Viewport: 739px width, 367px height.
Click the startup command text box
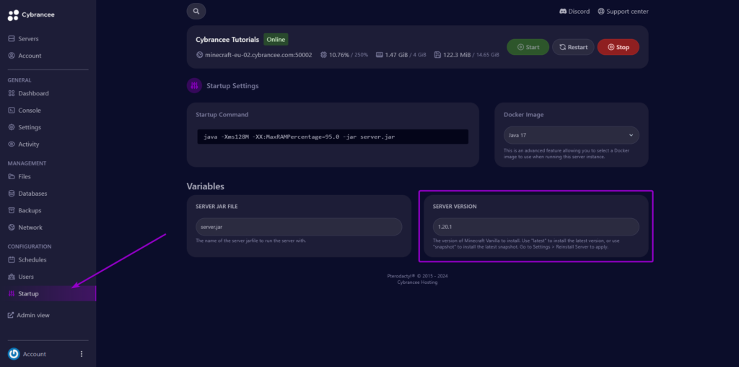333,137
